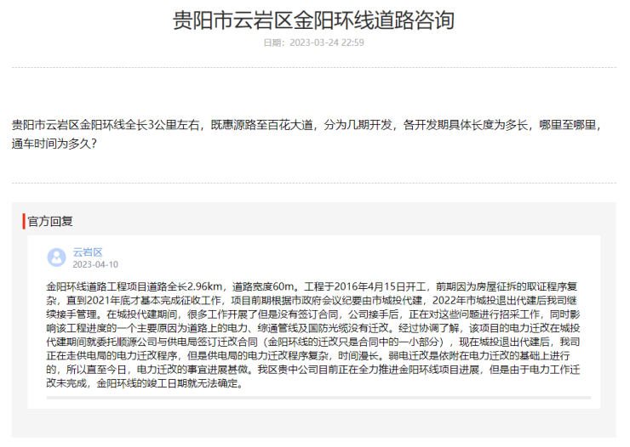Click the 官方回复 section heading
The width and height of the screenshot is (630, 447).
(x=50, y=221)
